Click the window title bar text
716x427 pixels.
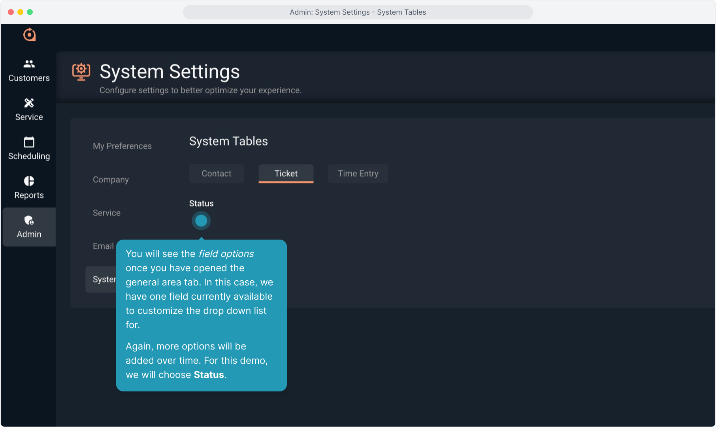point(358,12)
